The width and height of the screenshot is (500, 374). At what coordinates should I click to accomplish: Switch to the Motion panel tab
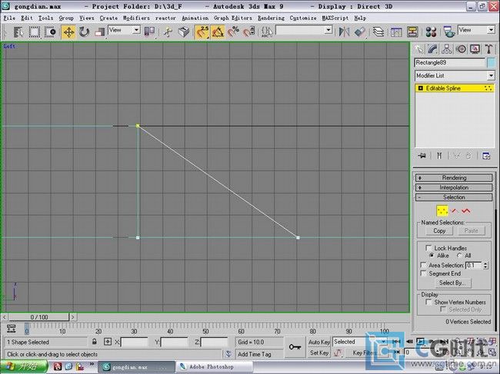pos(461,49)
